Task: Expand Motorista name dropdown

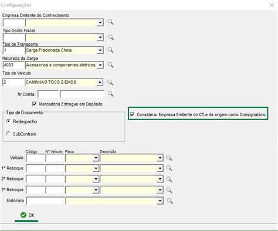Action: click(x=160, y=201)
